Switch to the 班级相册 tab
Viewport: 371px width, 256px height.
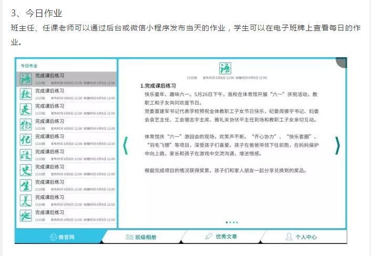point(141,237)
